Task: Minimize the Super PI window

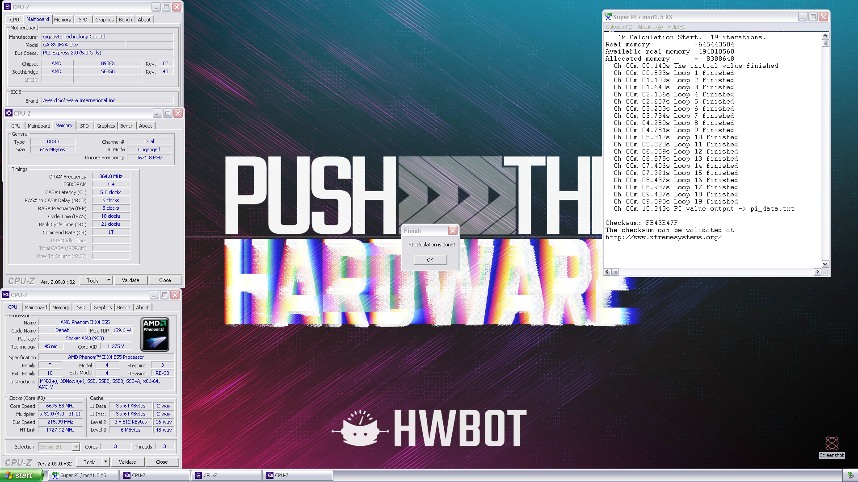Action: (x=803, y=17)
